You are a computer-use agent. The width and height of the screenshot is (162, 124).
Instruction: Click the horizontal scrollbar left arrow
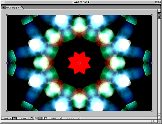[153, 121]
